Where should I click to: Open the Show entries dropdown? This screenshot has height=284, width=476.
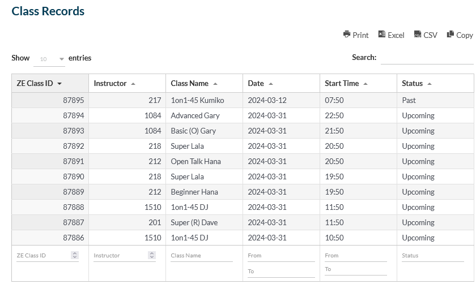coord(49,59)
